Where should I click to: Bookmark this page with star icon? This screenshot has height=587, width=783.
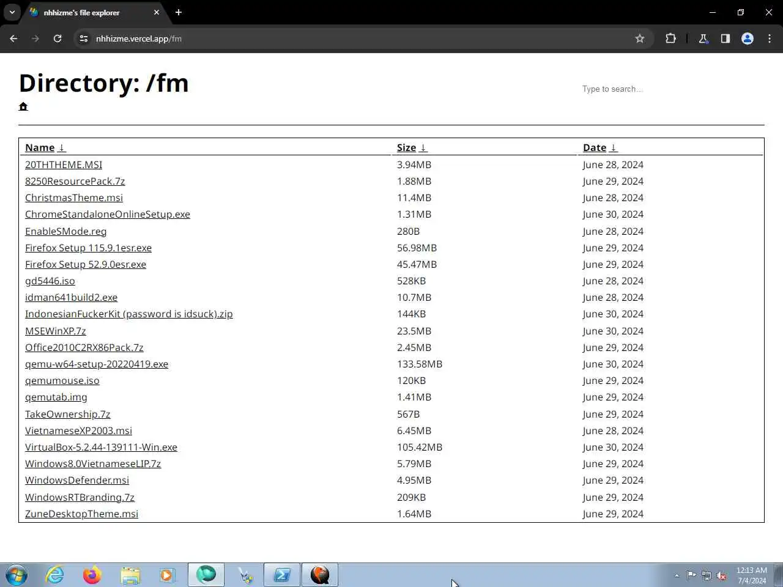pyautogui.click(x=640, y=39)
